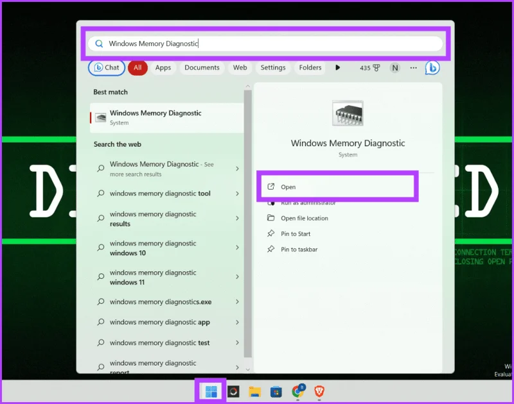514x404 pixels.
Task: Switch to the Settings filter tab
Action: coord(273,68)
